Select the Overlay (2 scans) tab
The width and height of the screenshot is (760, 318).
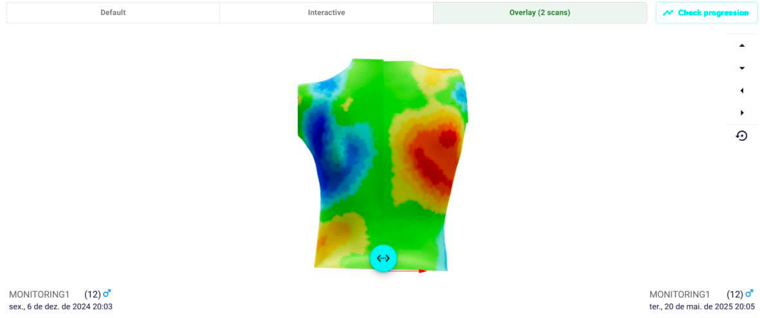[539, 13]
